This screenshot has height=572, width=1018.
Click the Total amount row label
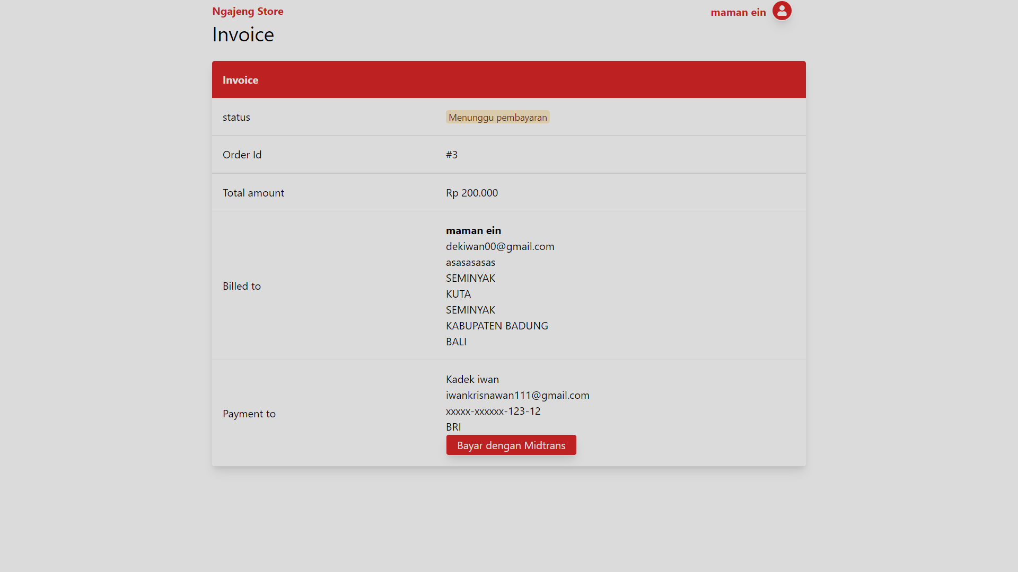pos(253,193)
